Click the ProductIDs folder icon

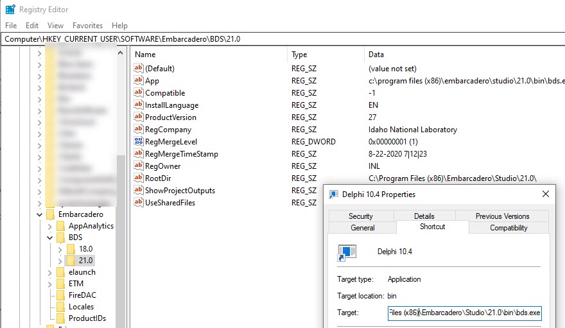coord(61,318)
